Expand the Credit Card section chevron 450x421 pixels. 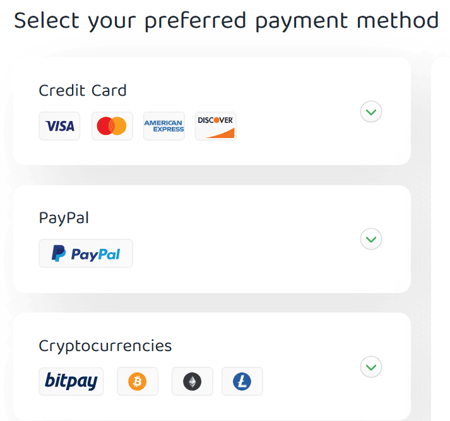[371, 112]
